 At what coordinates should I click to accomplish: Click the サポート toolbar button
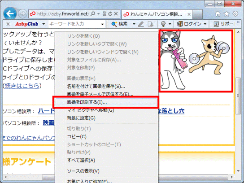click(223, 24)
